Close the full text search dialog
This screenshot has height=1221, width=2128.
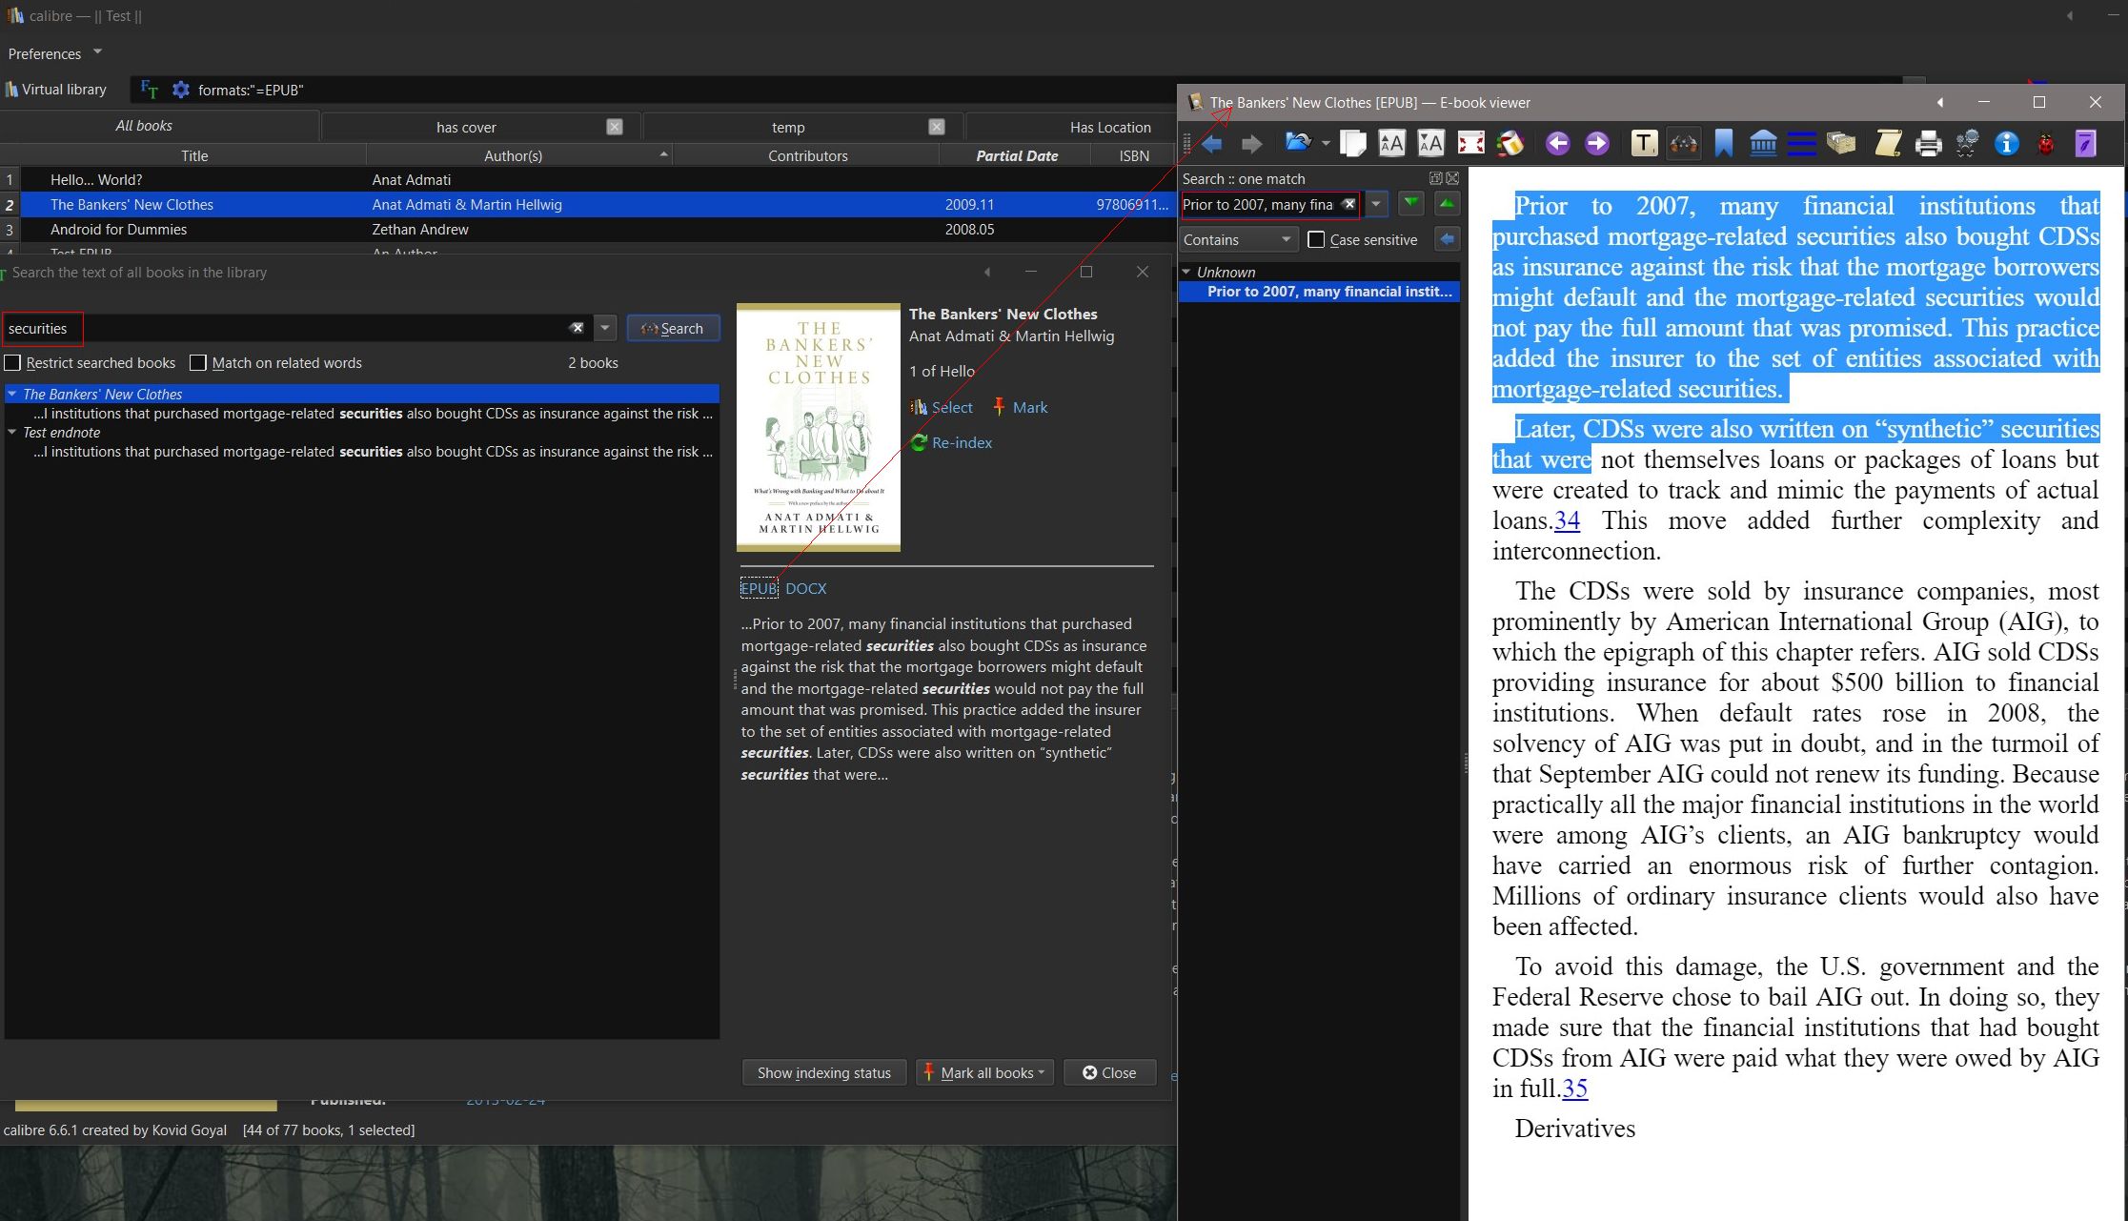pyautogui.click(x=1109, y=1072)
